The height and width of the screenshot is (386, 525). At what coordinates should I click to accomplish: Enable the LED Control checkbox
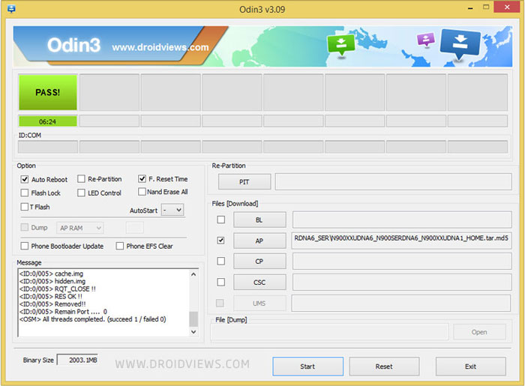81,193
